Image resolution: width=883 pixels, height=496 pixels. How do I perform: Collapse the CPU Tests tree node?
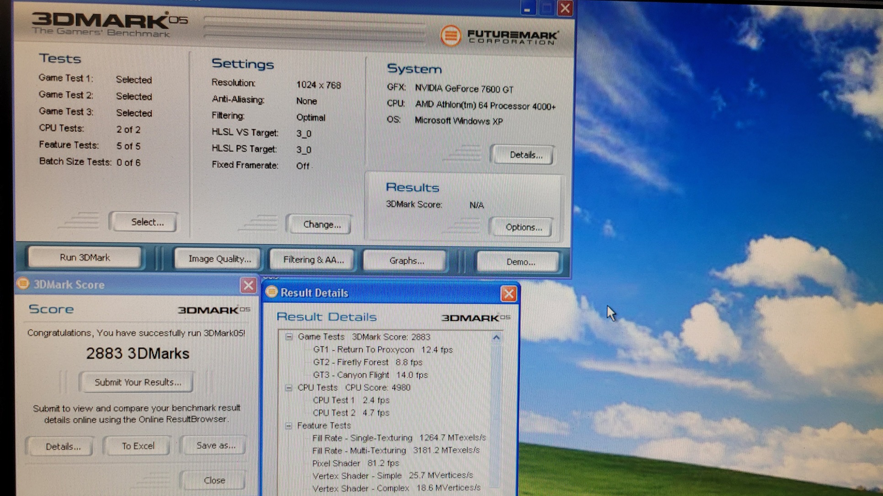pyautogui.click(x=289, y=388)
